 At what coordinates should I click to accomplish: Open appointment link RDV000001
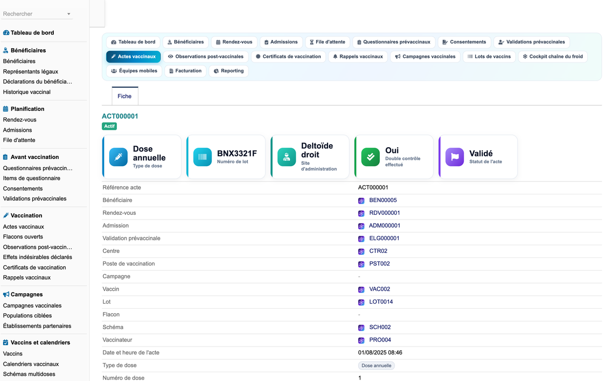pyautogui.click(x=384, y=213)
